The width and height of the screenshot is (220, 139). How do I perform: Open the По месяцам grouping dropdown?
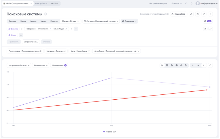pos(41,66)
